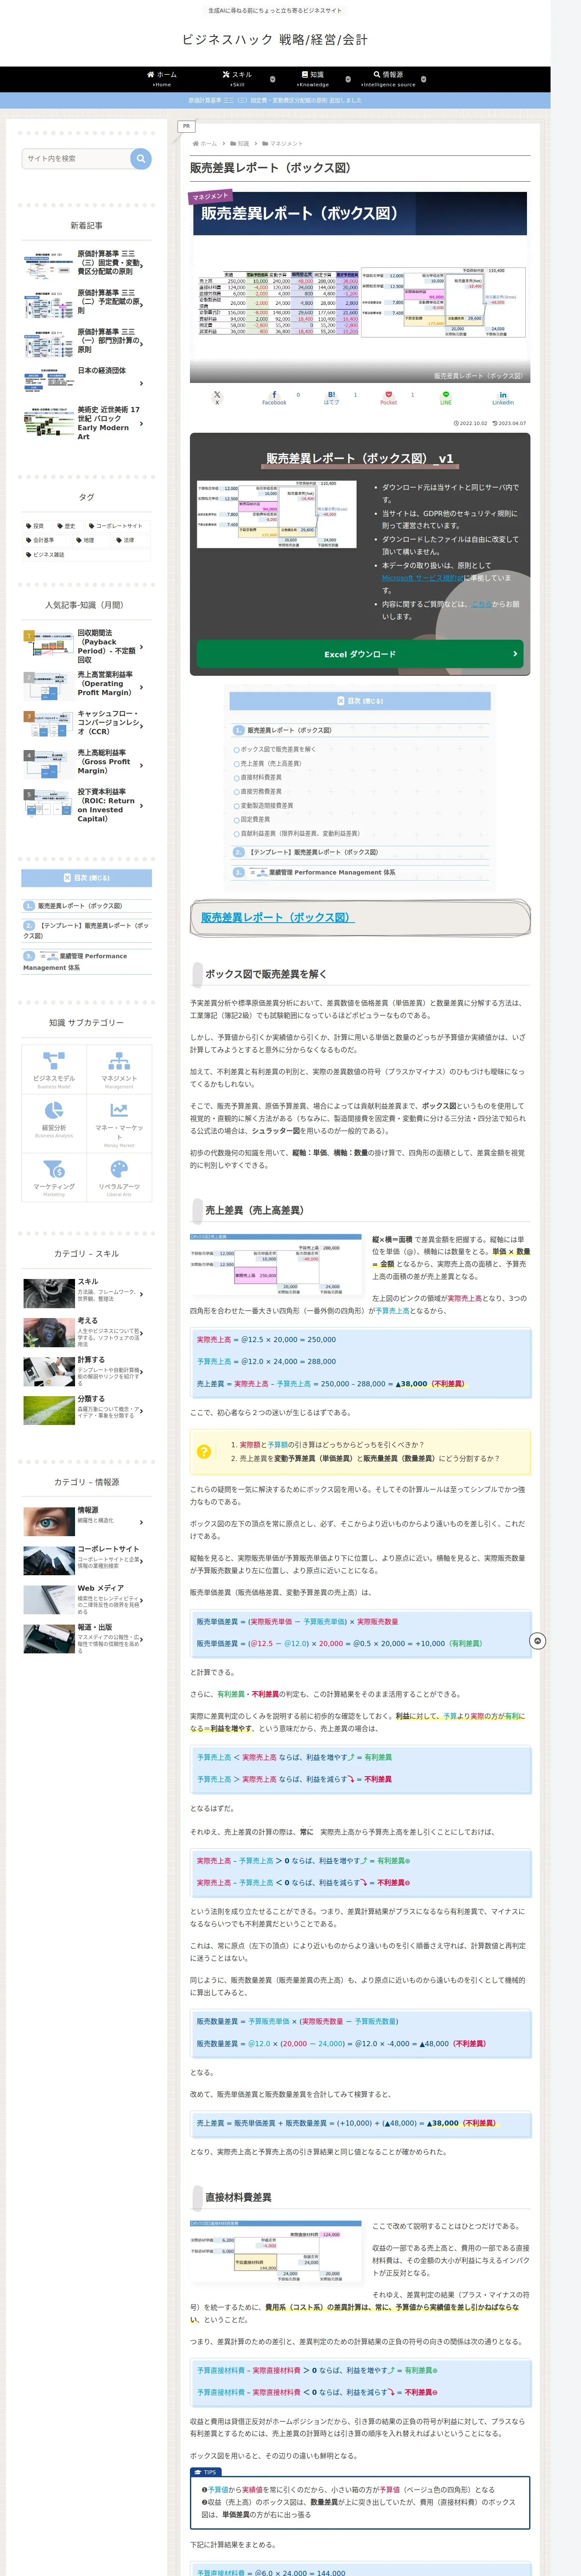The image size is (581, 2576).
Task: Share the article on Facebook
Action: (x=274, y=397)
